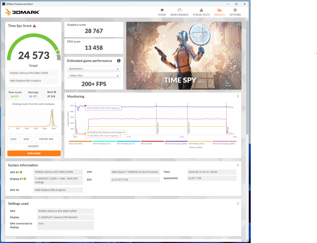
Task: Click info icon next to Estimated game performance
Action: click(x=119, y=61)
